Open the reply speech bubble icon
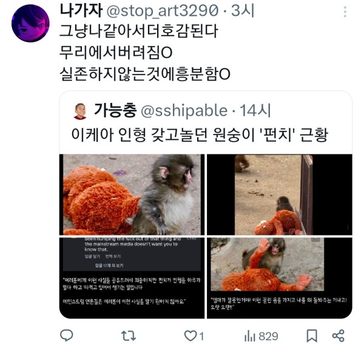 click(67, 335)
